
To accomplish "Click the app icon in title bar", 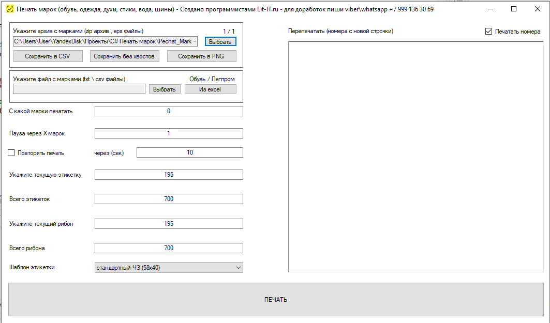I will click(x=9, y=9).
